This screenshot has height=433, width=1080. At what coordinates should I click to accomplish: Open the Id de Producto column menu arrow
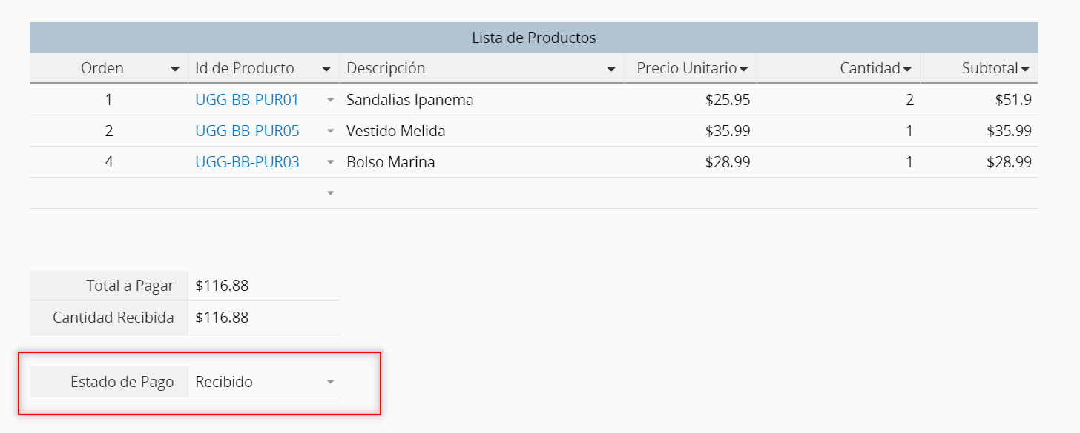326,69
